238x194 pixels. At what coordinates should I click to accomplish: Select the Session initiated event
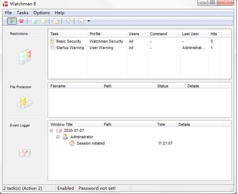[91, 143]
